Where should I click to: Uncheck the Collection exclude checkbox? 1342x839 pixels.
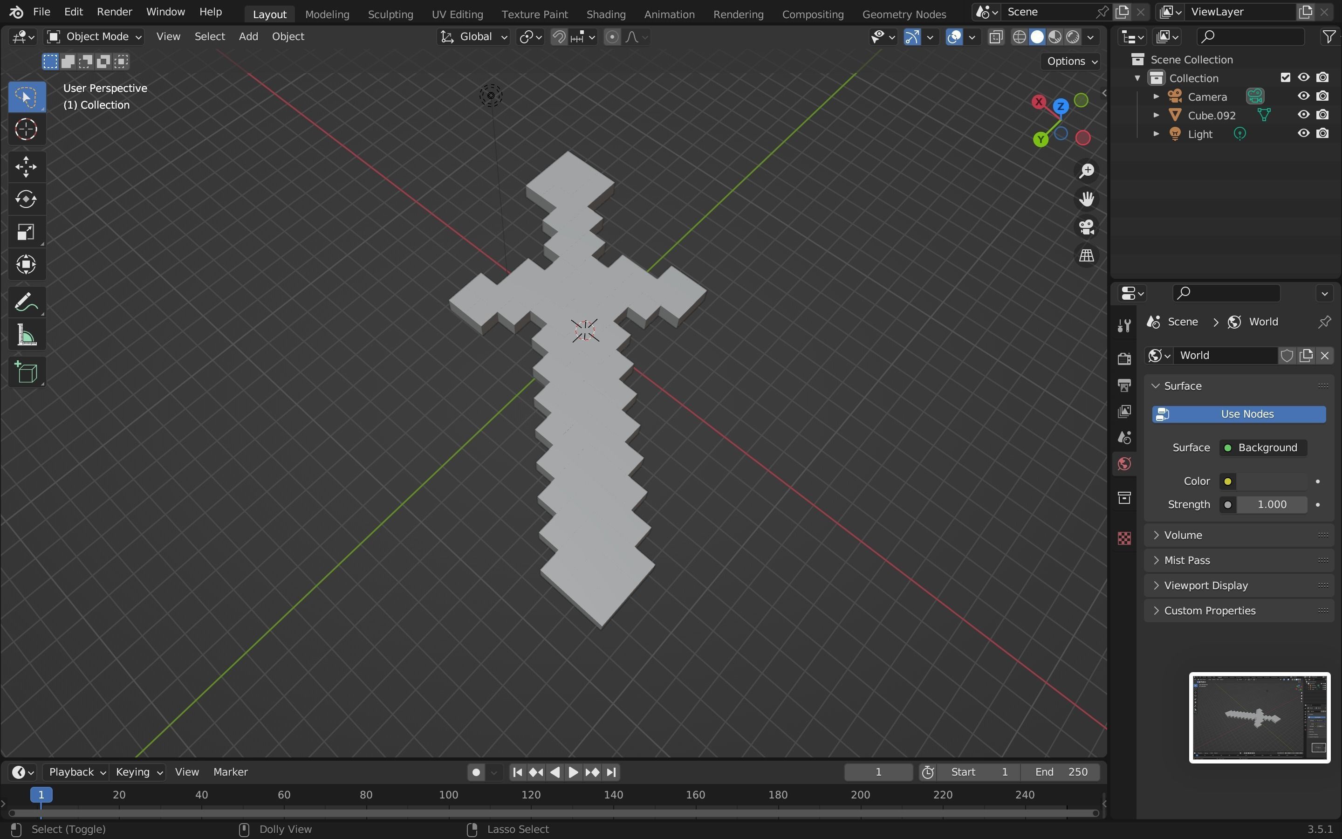(1285, 78)
